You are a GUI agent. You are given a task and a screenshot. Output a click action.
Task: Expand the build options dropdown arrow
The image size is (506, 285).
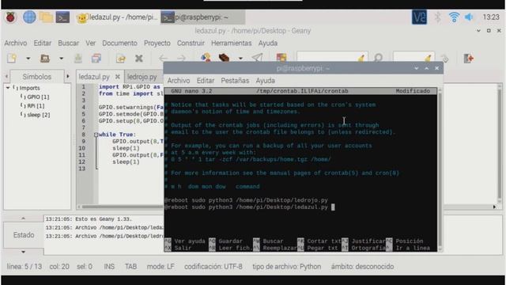click(x=240, y=59)
